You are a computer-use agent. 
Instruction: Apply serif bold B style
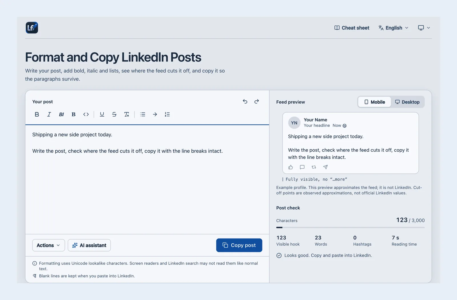[74, 114]
